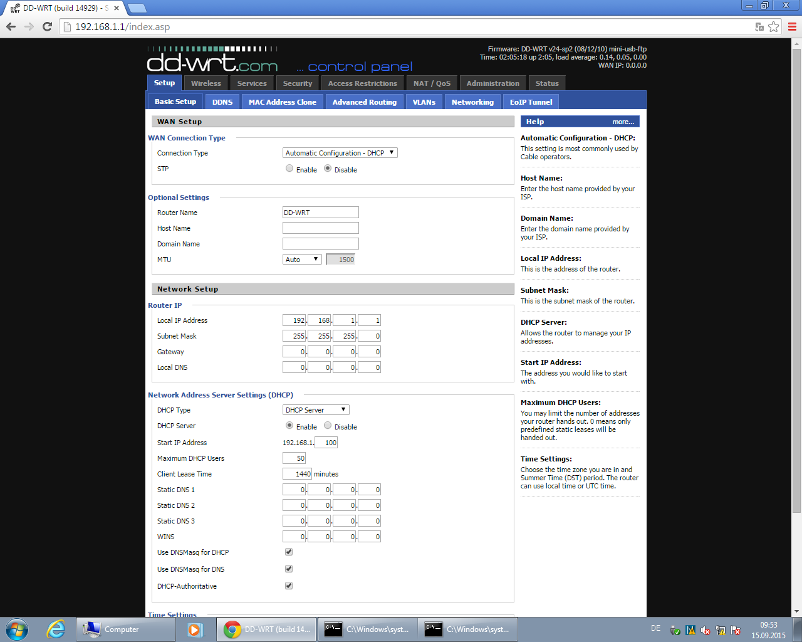Open the Action Center flag icon
This screenshot has height=642, width=802.
[x=736, y=630]
